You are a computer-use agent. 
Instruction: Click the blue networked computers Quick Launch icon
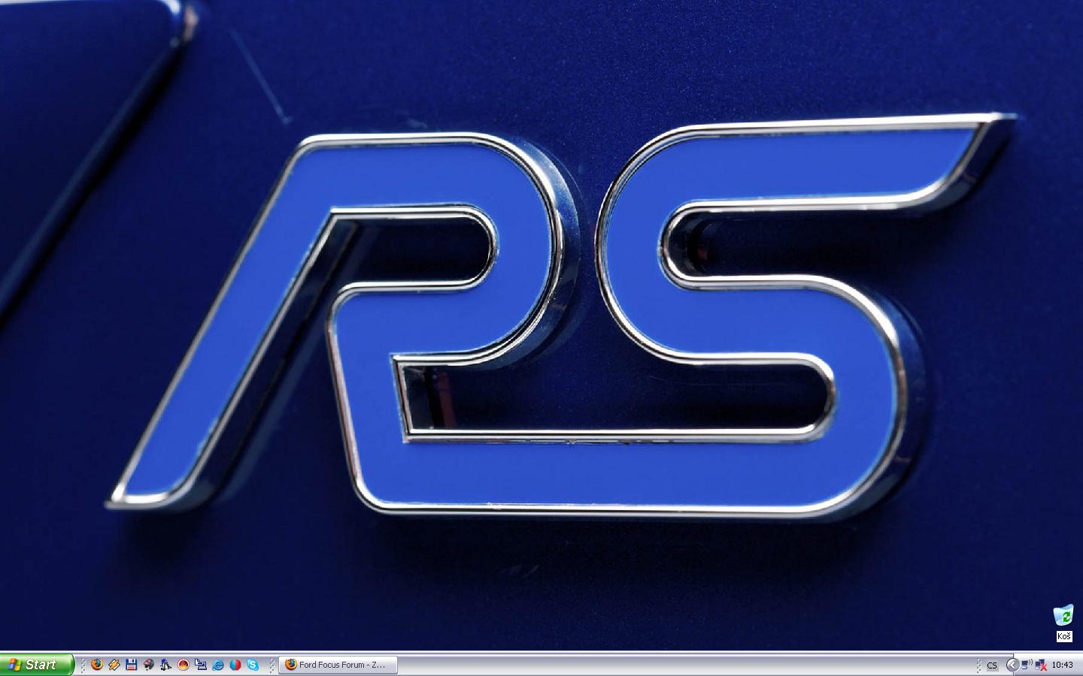(200, 665)
